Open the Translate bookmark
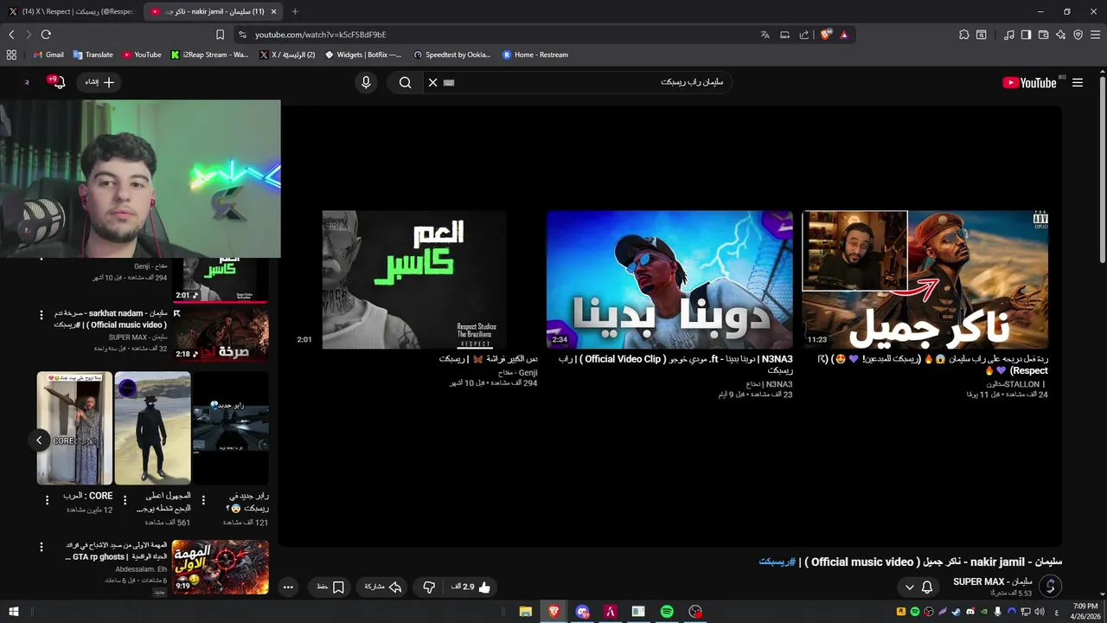This screenshot has width=1107, height=623. coord(93,55)
